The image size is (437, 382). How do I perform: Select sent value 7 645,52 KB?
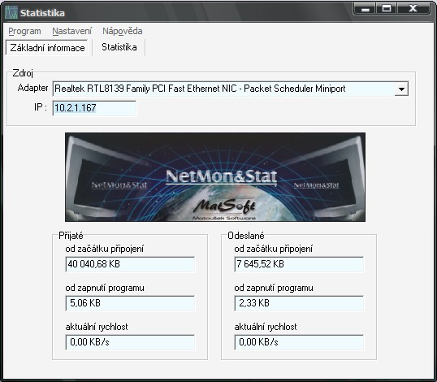[x=299, y=264]
